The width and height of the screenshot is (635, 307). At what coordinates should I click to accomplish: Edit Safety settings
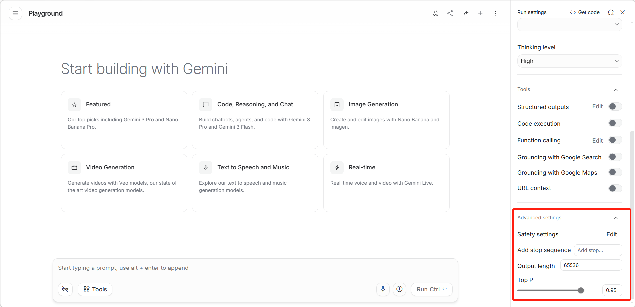[612, 234]
